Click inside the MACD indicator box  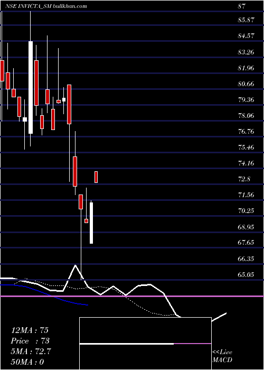click(x=145, y=344)
